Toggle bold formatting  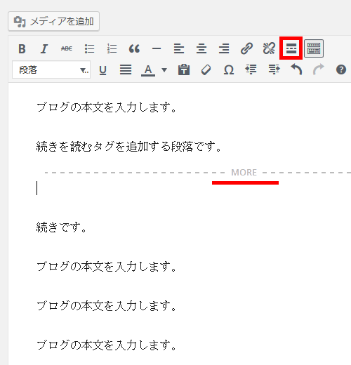point(22,49)
